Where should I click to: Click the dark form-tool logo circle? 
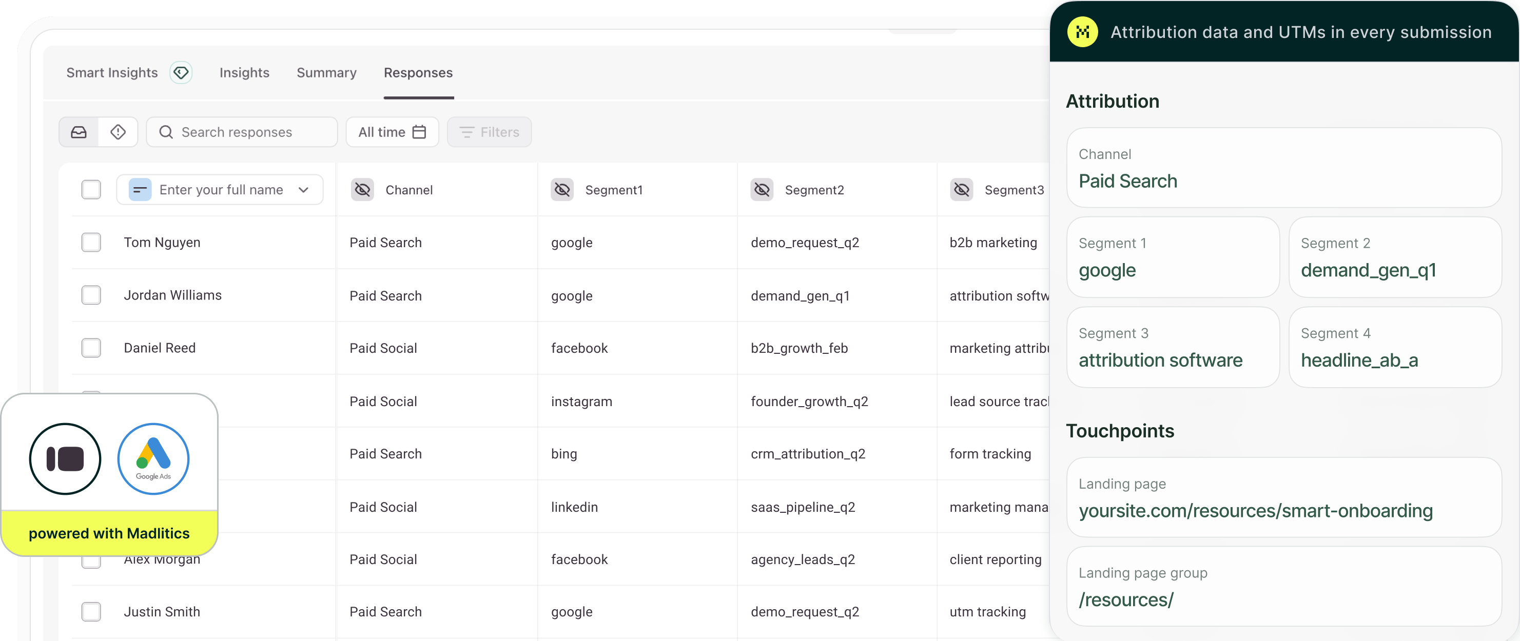tap(65, 459)
